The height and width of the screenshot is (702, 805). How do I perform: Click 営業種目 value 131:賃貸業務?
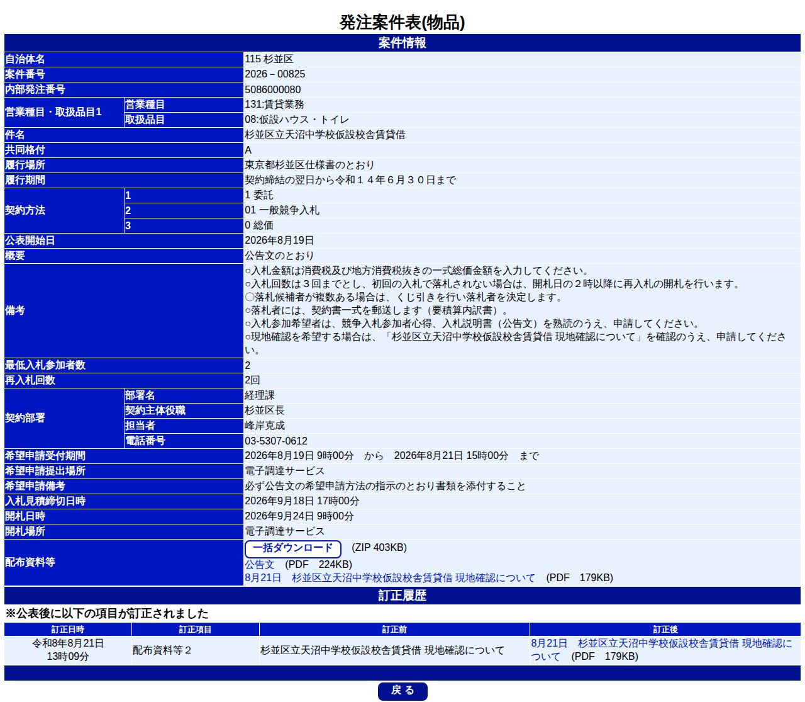click(274, 105)
